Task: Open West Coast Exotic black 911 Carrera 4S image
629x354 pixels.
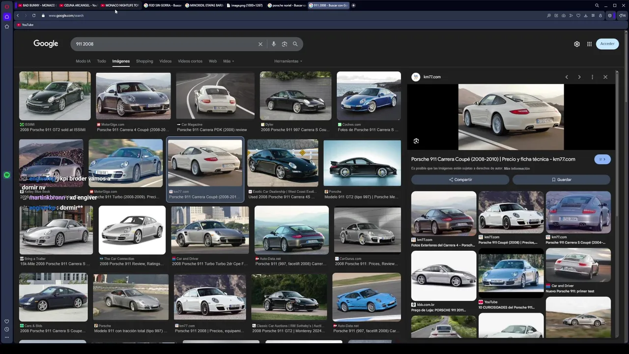Action: coord(283,163)
